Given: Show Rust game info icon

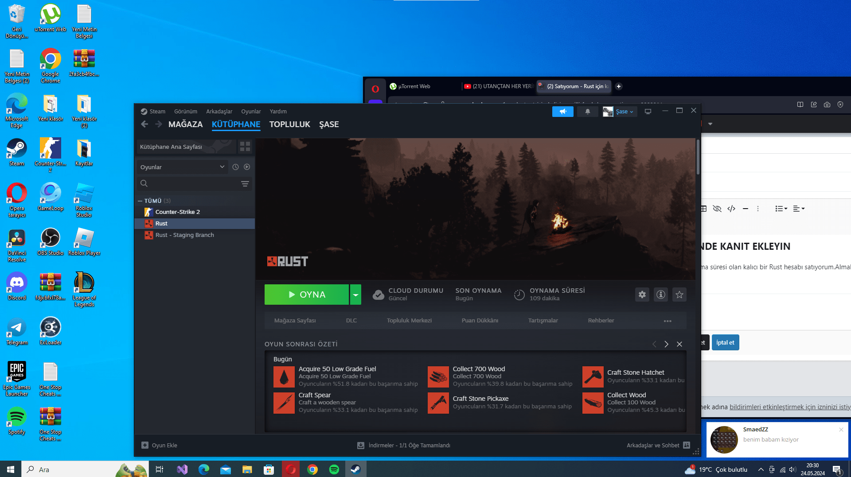Looking at the screenshot, I should (x=661, y=295).
